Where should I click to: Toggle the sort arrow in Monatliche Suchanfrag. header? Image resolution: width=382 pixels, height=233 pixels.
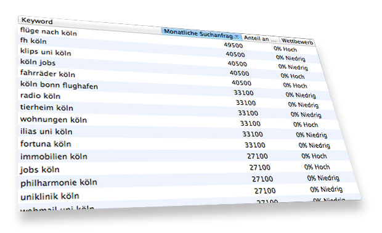tap(236, 37)
